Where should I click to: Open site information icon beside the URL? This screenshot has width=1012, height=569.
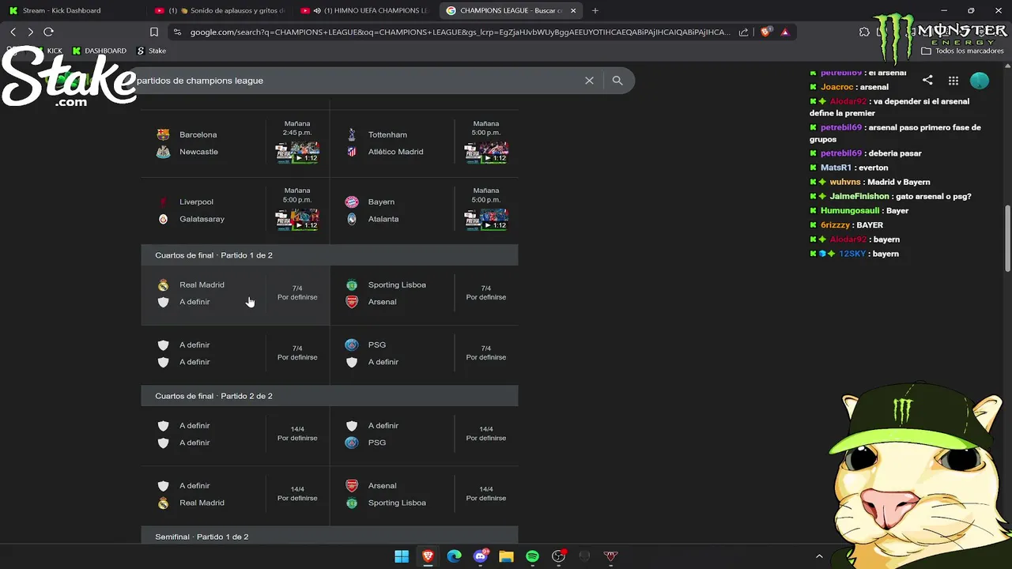point(177,32)
